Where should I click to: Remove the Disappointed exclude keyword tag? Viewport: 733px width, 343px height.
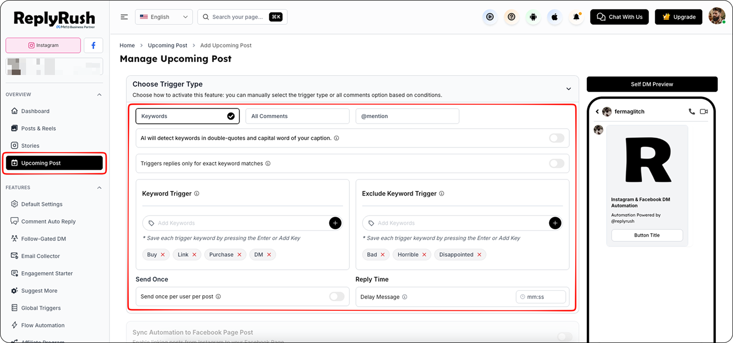point(479,255)
